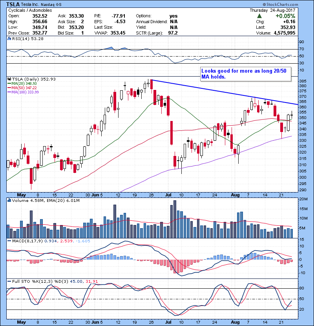Click the Cyclicals / Automobiles sector label
314x326 pixels.
pos(30,10)
